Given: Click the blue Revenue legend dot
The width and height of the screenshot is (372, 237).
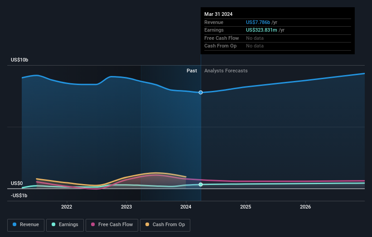Looking at the screenshot, I should coord(14,224).
